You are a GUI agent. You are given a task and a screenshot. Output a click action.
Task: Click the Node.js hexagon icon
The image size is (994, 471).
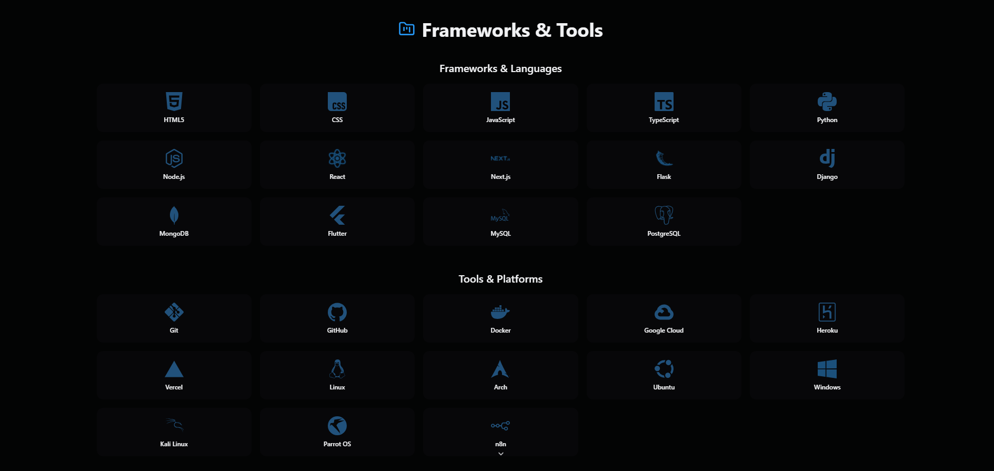[x=174, y=158]
